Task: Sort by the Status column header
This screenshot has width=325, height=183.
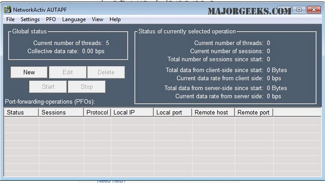Action: click(21, 112)
